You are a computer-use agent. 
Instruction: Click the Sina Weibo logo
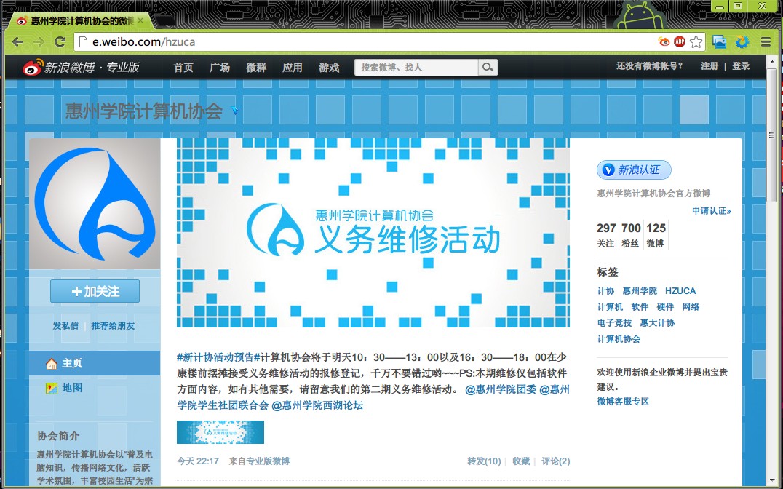click(81, 68)
